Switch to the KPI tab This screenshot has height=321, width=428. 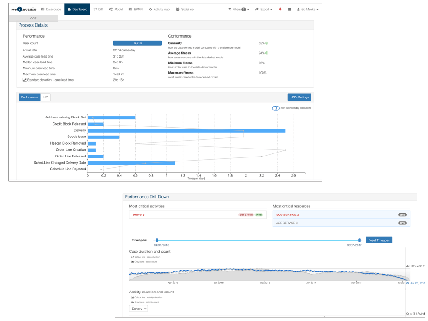coord(46,97)
